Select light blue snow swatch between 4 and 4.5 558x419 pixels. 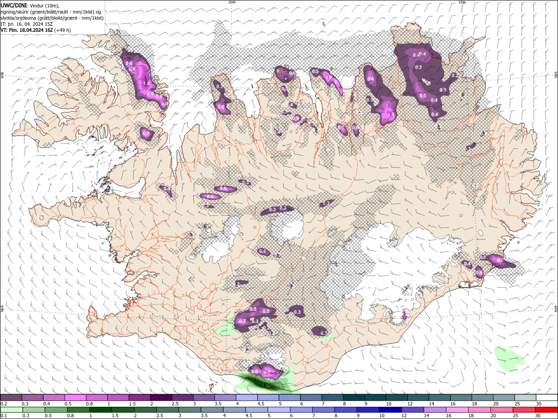click(247, 398)
